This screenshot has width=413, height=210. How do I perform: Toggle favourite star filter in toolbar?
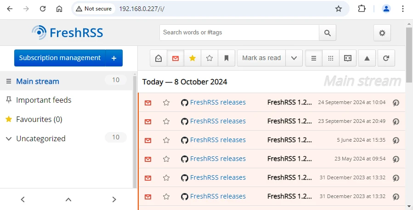[192, 58]
